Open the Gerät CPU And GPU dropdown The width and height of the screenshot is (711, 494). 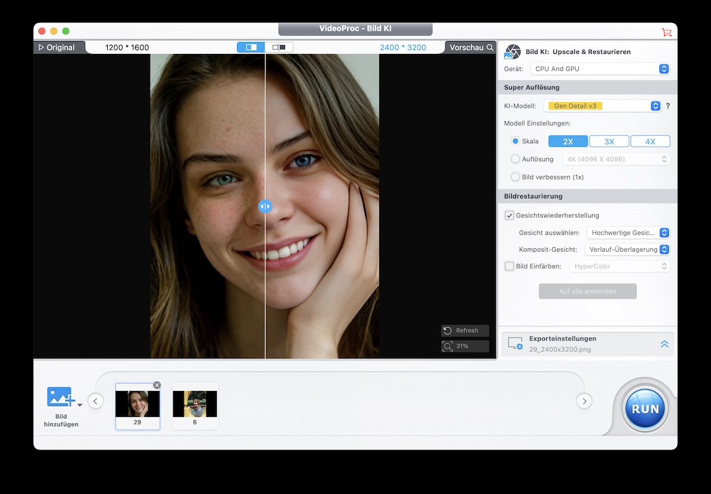pos(600,69)
